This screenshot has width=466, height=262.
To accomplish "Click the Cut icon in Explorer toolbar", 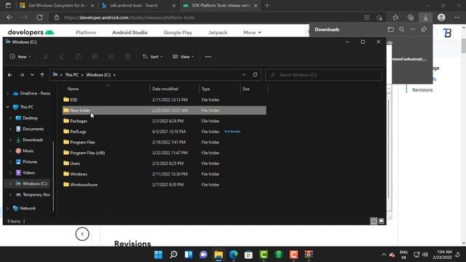I will pyautogui.click(x=46, y=57).
